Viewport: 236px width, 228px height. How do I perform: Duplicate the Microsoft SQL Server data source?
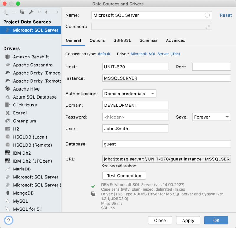(22, 12)
